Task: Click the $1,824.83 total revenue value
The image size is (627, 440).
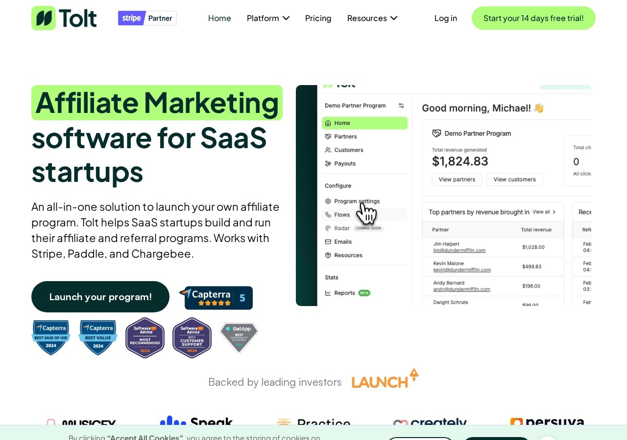Action: tap(460, 161)
